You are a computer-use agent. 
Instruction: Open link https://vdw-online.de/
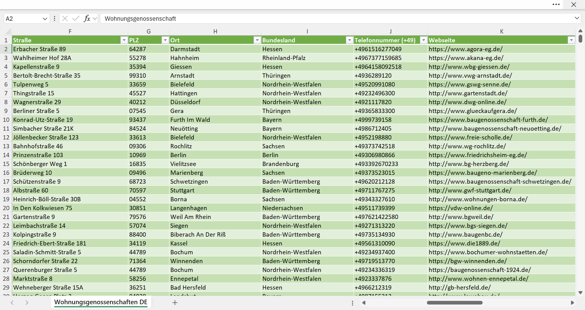(x=461, y=208)
